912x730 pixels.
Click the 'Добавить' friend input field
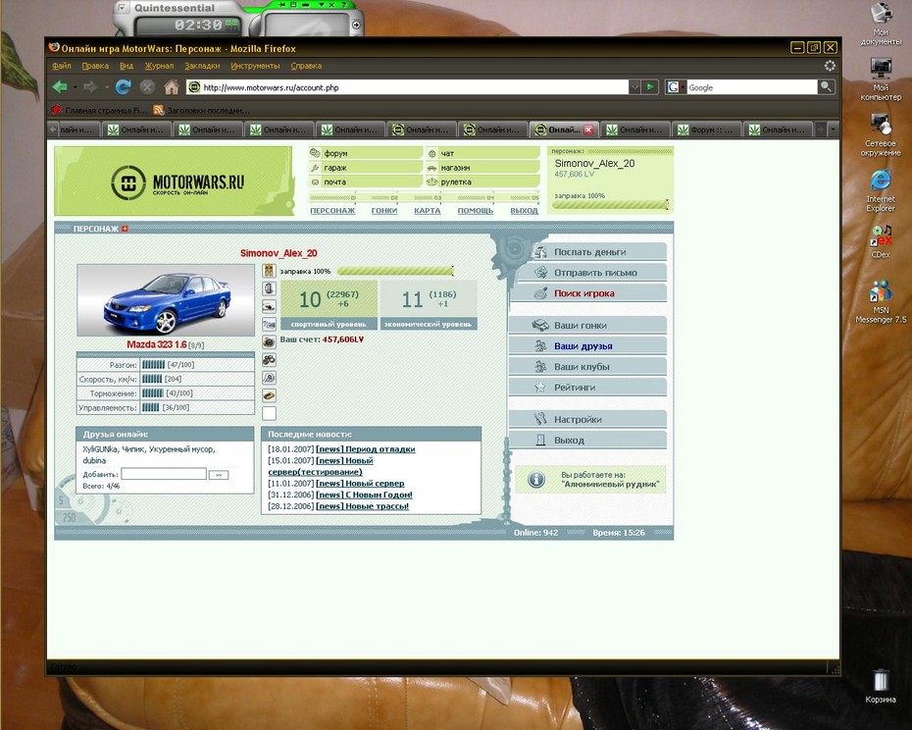click(x=164, y=475)
